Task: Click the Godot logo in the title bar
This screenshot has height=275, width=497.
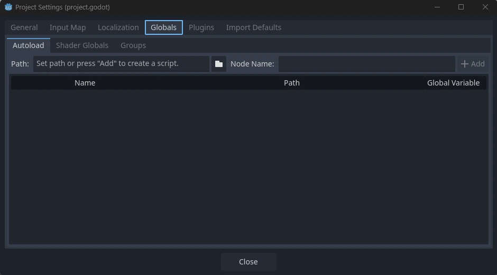Action: [x=8, y=7]
